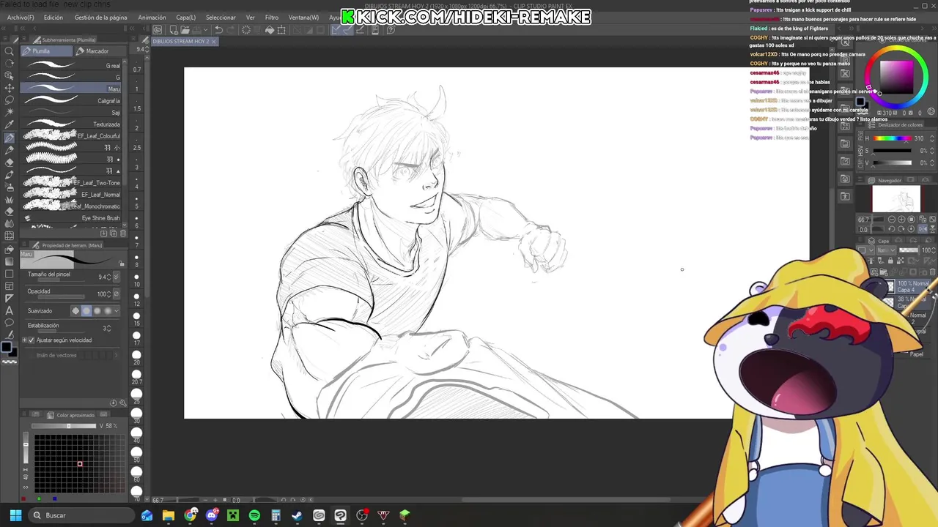
Task: Select the EF_Leaf_Colourful brush
Action: (x=72, y=136)
